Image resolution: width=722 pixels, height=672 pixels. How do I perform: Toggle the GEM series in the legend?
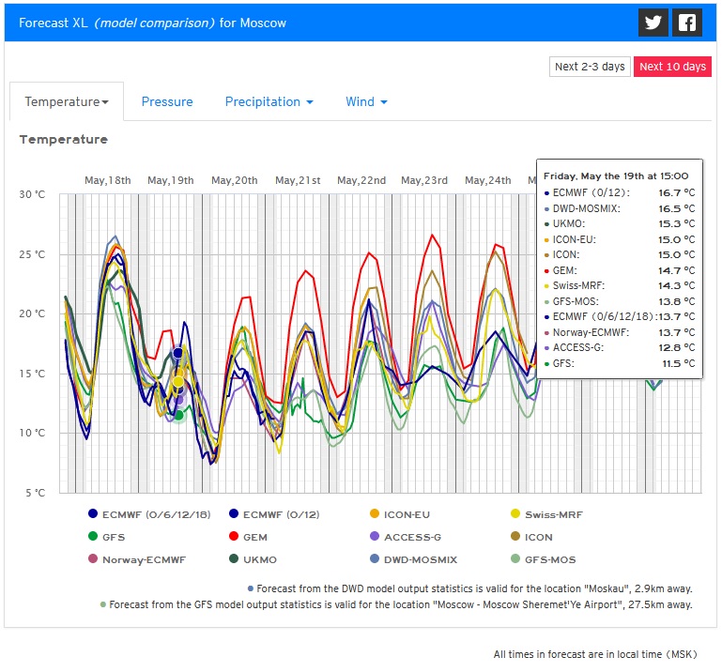[254, 537]
